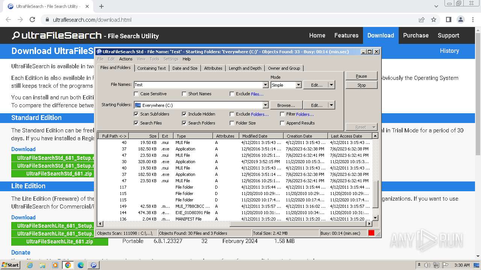Expand the Starting Folders dropdown arrow
This screenshot has width=481, height=270.
point(265,105)
